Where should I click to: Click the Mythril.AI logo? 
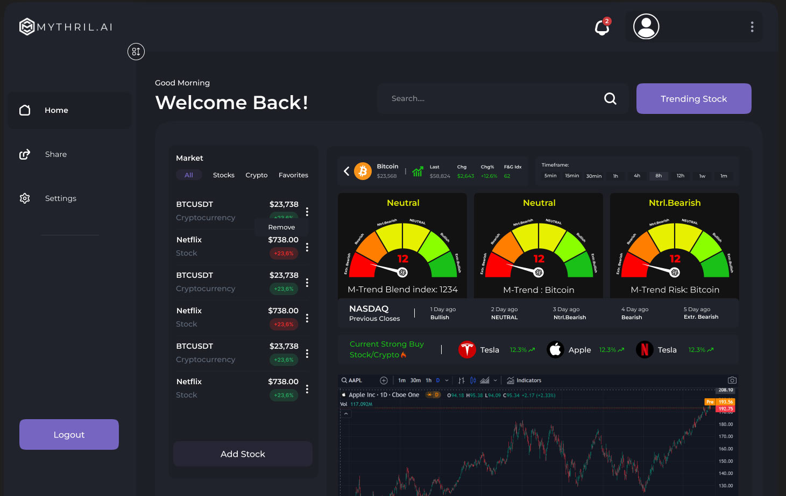(x=65, y=26)
